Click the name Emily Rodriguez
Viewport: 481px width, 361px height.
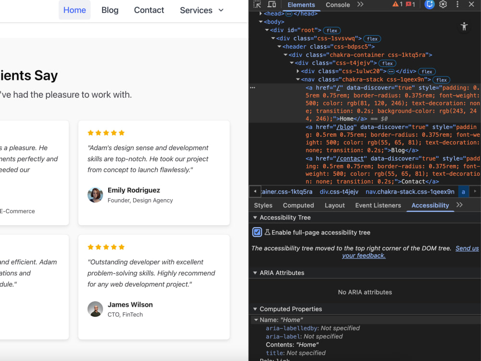(134, 190)
